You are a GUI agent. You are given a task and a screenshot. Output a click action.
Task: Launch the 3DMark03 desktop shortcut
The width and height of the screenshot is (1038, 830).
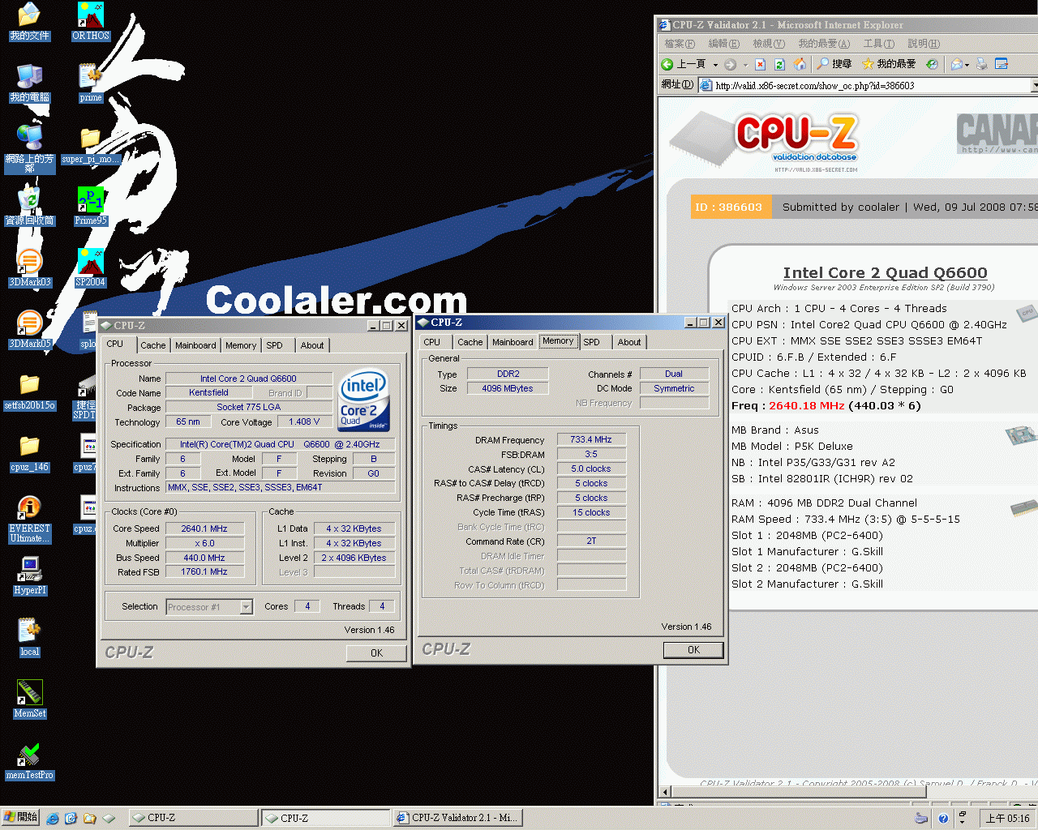pos(29,268)
